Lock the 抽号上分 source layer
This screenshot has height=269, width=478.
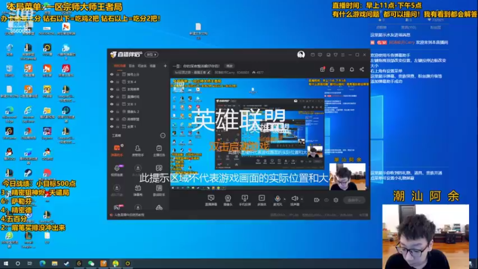point(118,74)
